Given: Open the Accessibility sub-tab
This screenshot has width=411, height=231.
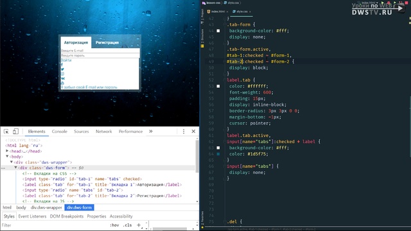Looking at the screenshot, I should (x=121, y=216).
